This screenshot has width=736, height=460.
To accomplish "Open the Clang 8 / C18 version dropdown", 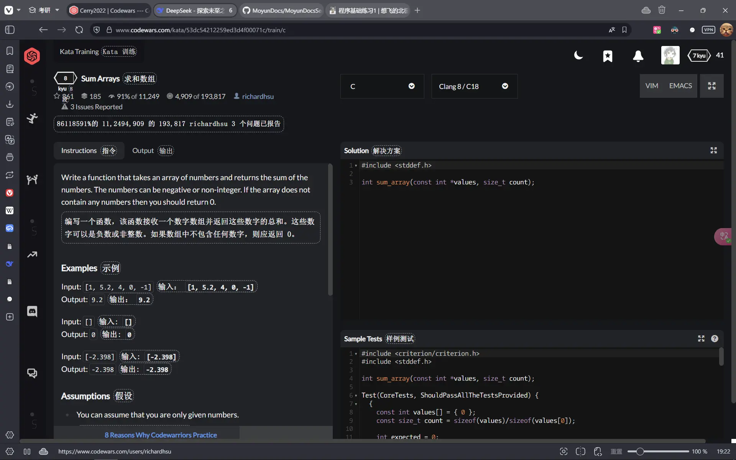I will click(x=474, y=86).
